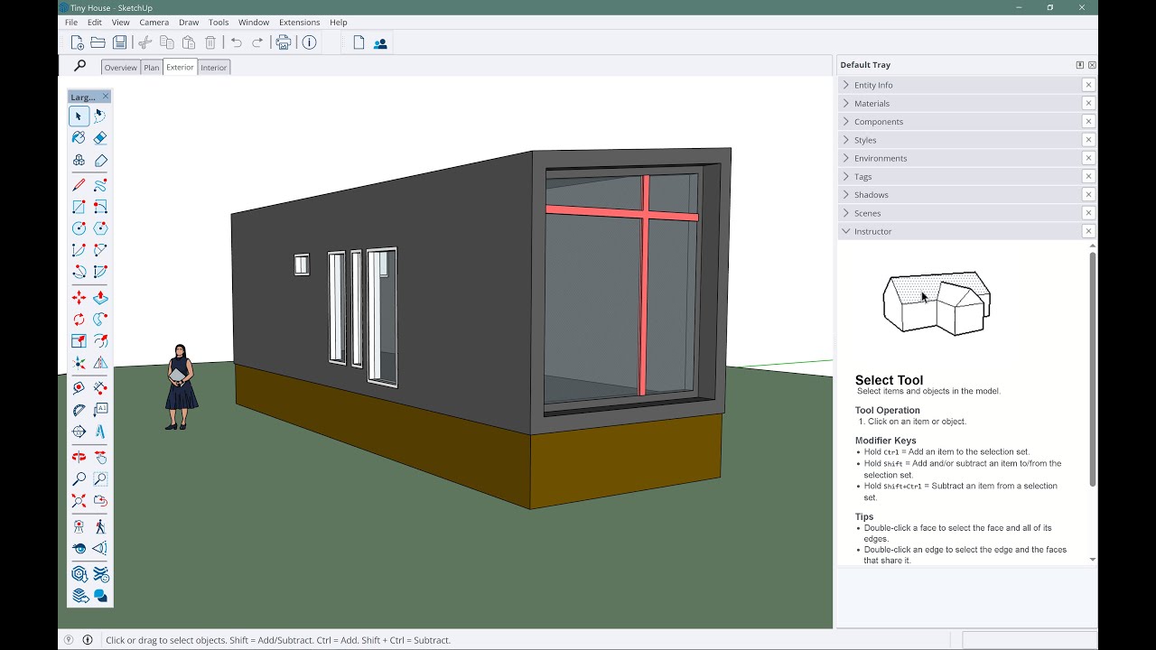
Task: Select the Circle tool
Action: click(79, 228)
